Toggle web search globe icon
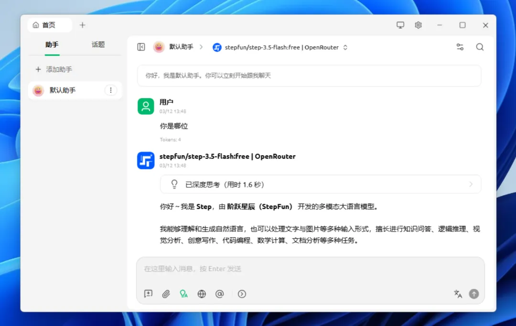Screen dimensions: 516x326 click(x=202, y=293)
